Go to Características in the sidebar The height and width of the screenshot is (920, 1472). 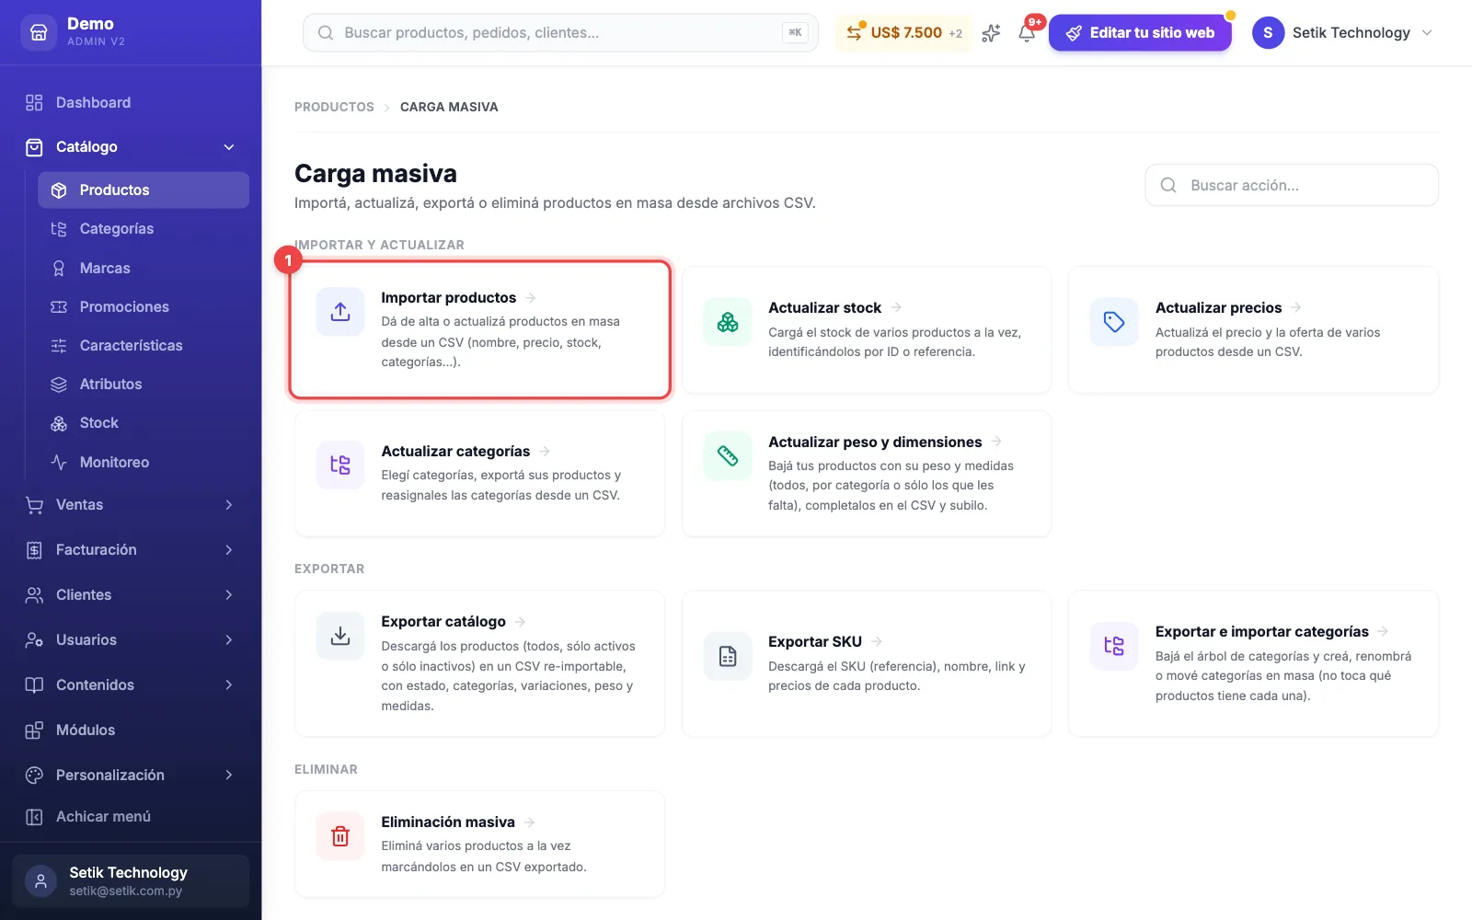(x=144, y=346)
